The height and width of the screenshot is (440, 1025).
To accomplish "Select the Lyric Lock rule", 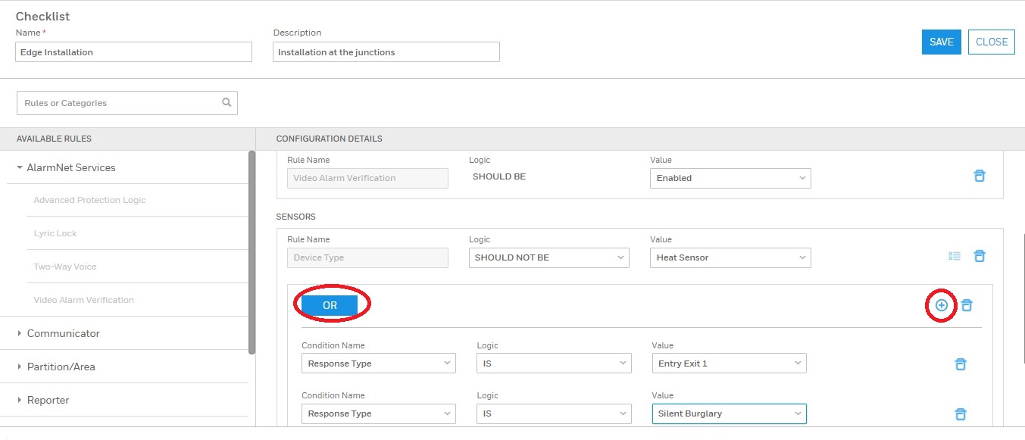I will tap(55, 233).
